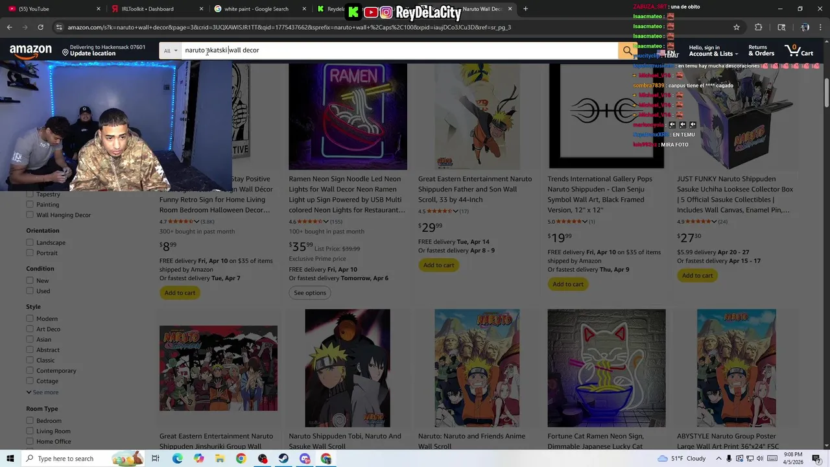Open Task View on the taskbar

(x=156, y=459)
